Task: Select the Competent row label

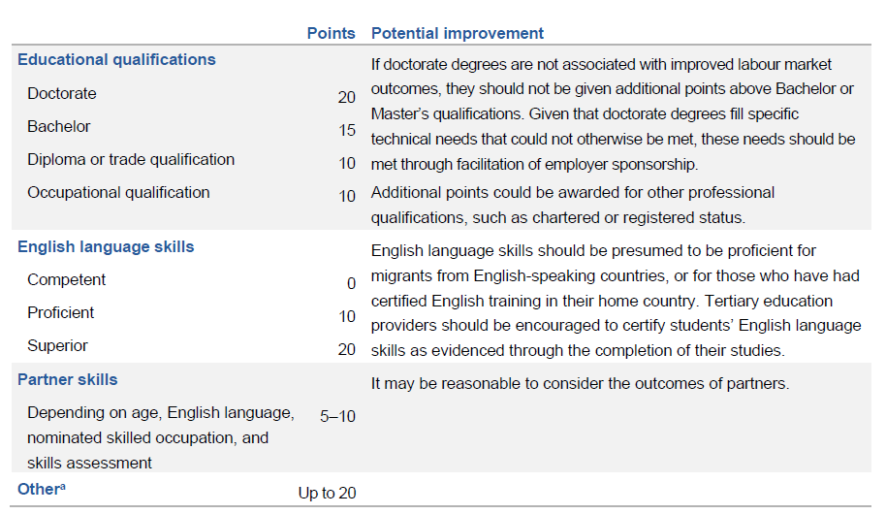Action: (x=67, y=280)
